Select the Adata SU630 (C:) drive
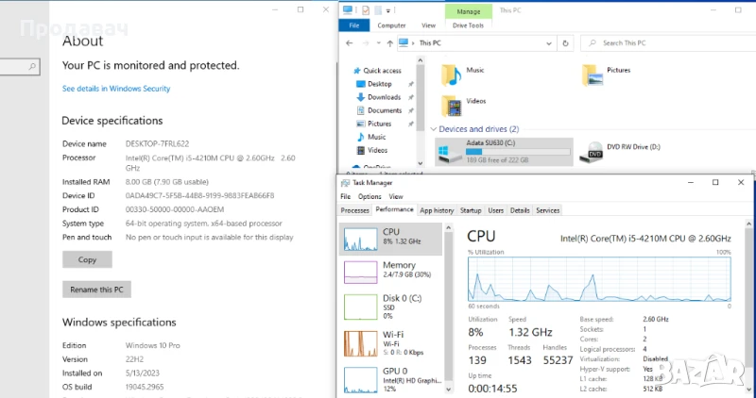 [x=504, y=150]
